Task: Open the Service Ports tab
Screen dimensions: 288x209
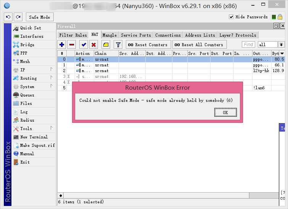Action: (x=136, y=35)
